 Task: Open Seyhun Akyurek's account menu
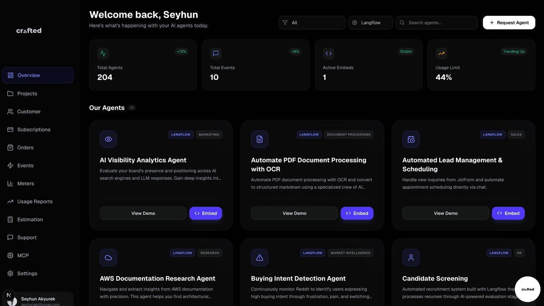pos(38,300)
